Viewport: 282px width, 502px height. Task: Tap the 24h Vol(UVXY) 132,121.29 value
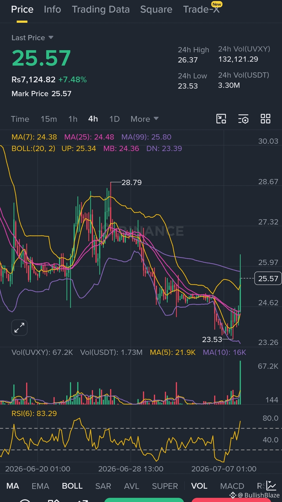(x=238, y=59)
